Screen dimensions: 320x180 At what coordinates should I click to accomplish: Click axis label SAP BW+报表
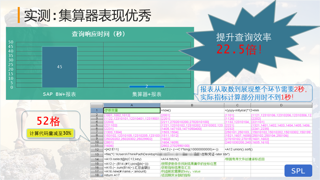[59, 94]
